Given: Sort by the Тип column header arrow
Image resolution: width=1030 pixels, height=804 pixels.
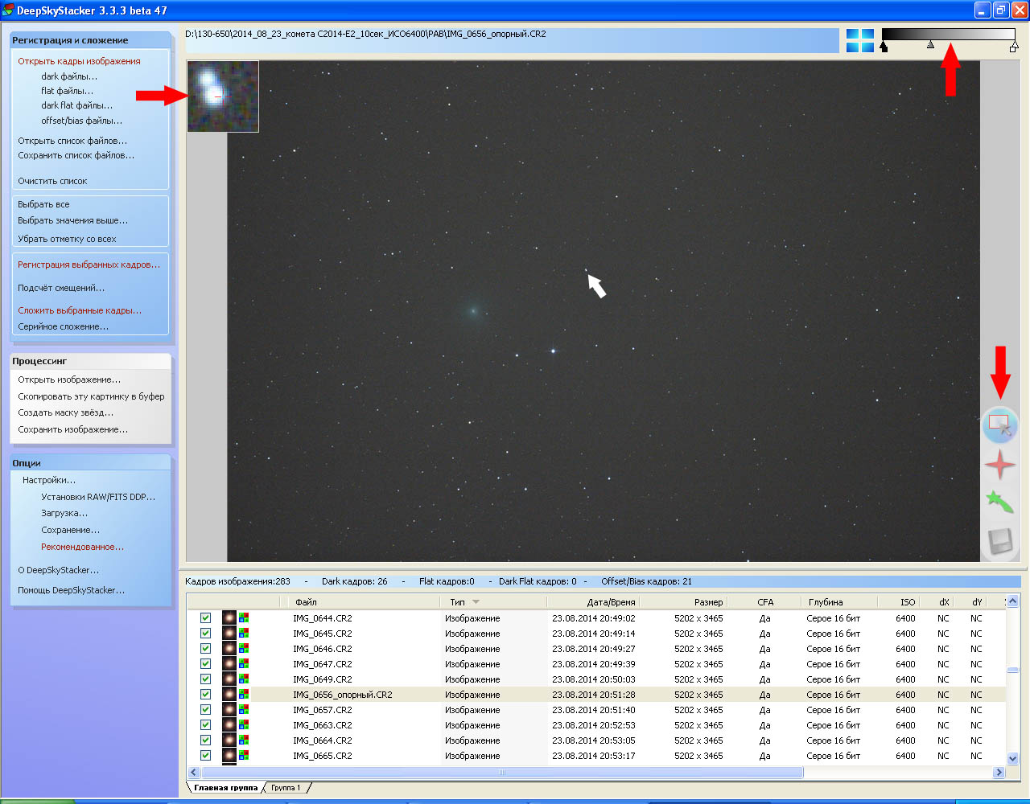Looking at the screenshot, I should pyautogui.click(x=476, y=602).
